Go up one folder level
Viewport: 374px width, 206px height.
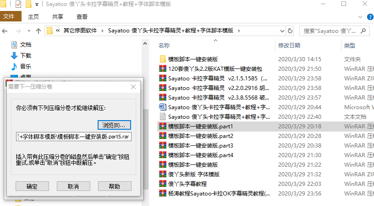pyautogui.click(x=38, y=31)
